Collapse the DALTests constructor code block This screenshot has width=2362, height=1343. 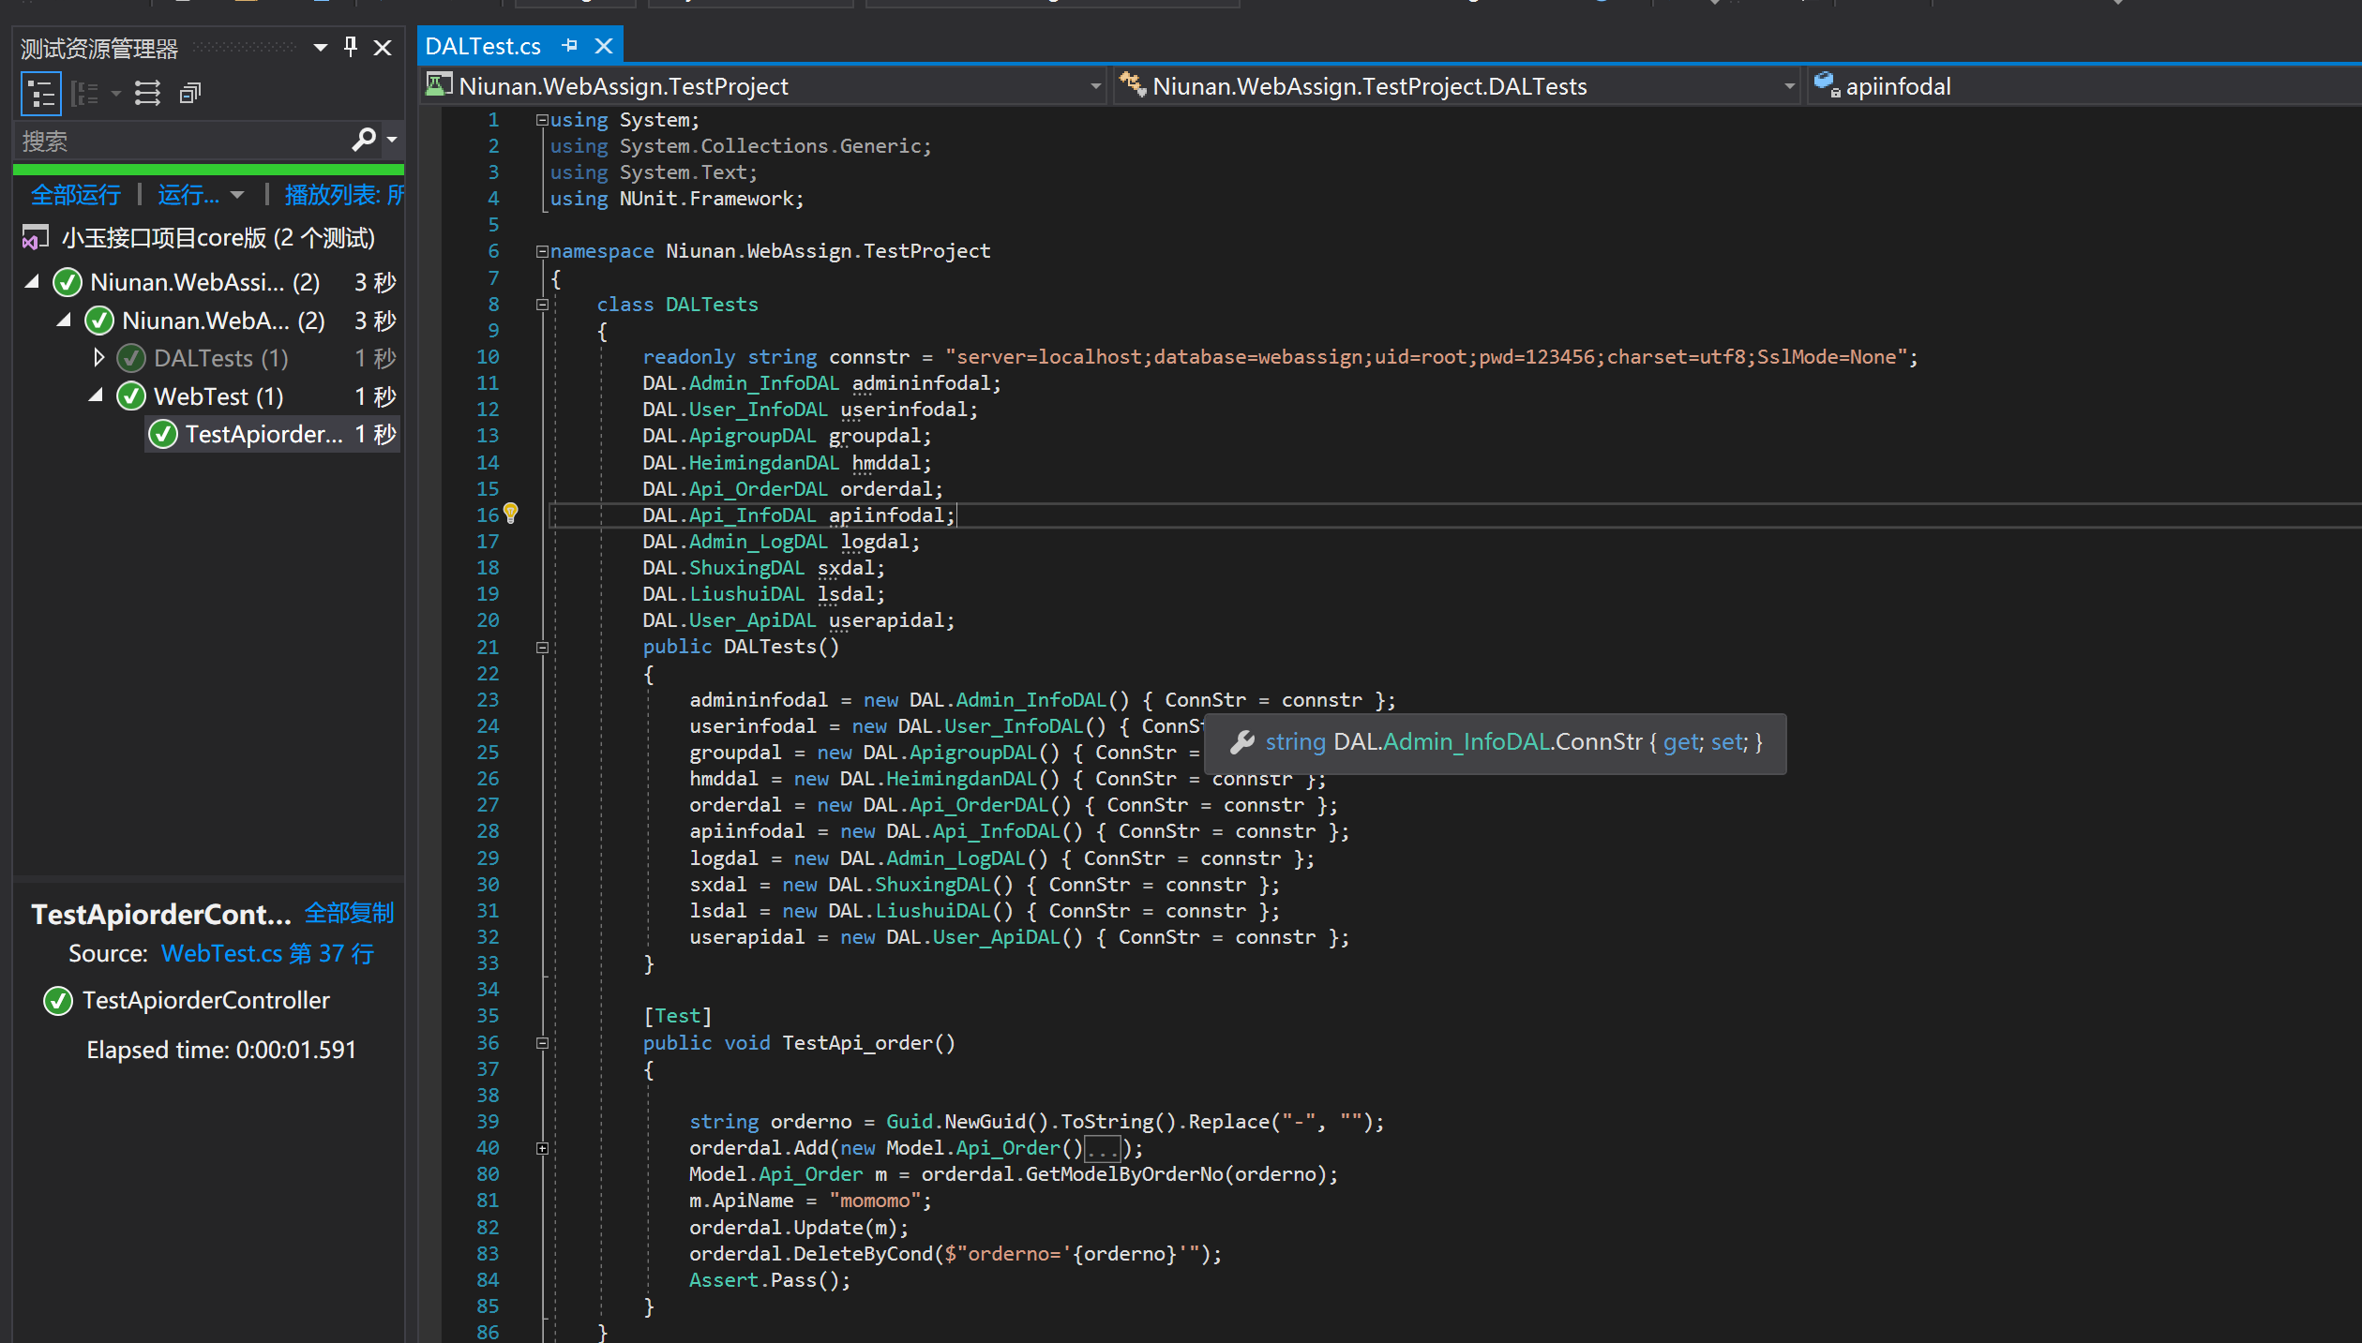click(x=542, y=648)
